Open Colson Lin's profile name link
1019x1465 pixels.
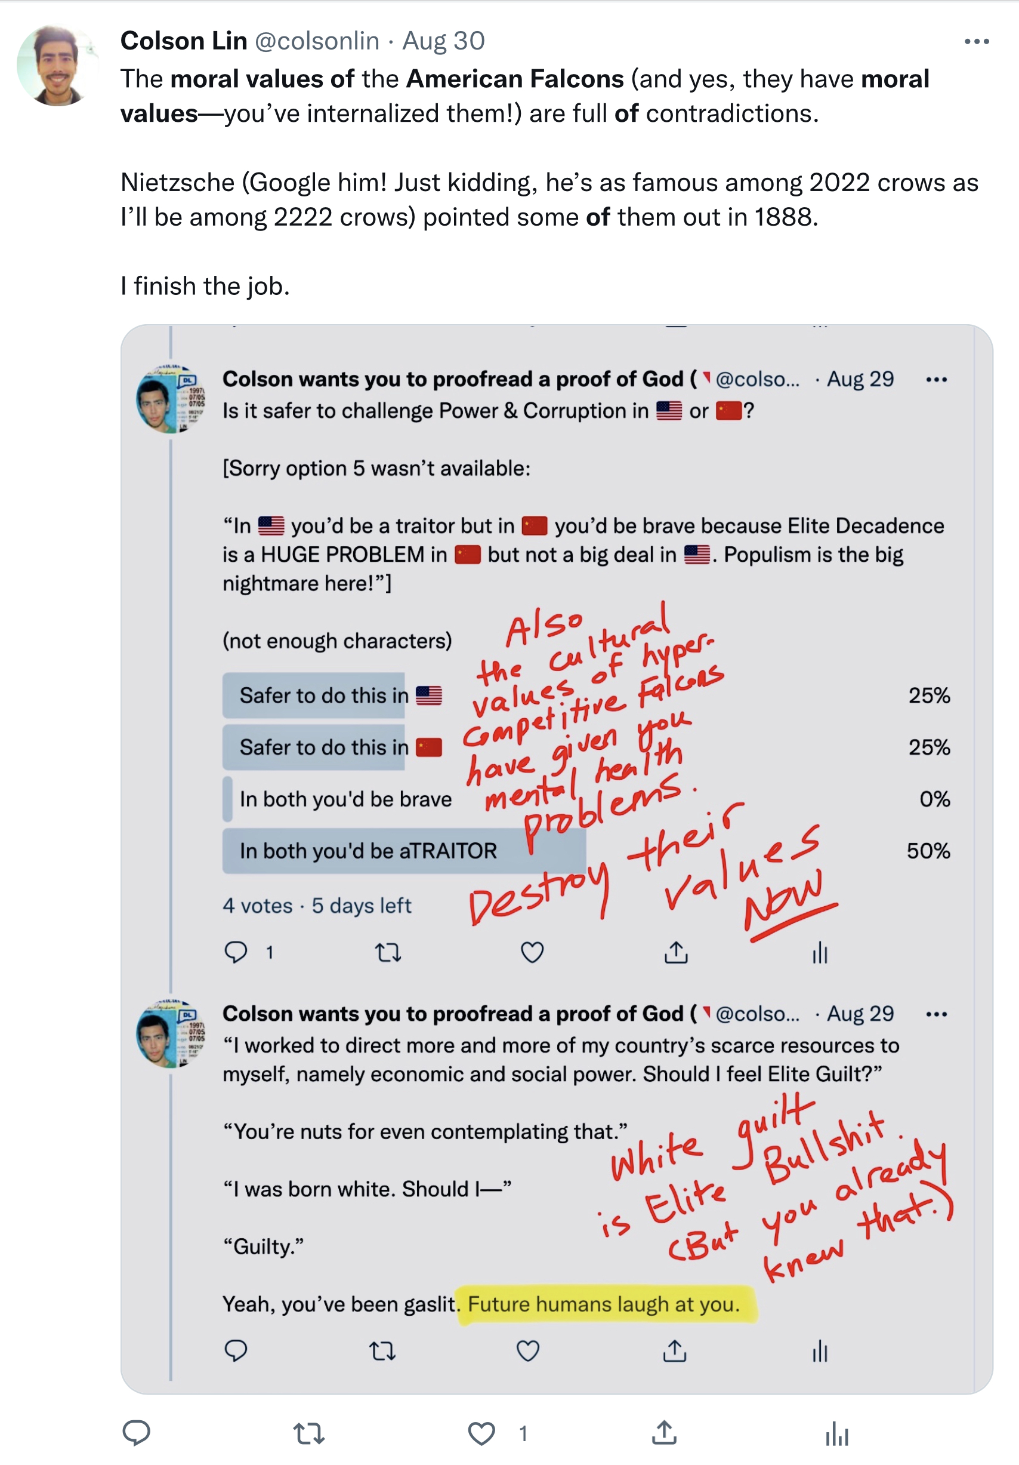click(184, 41)
